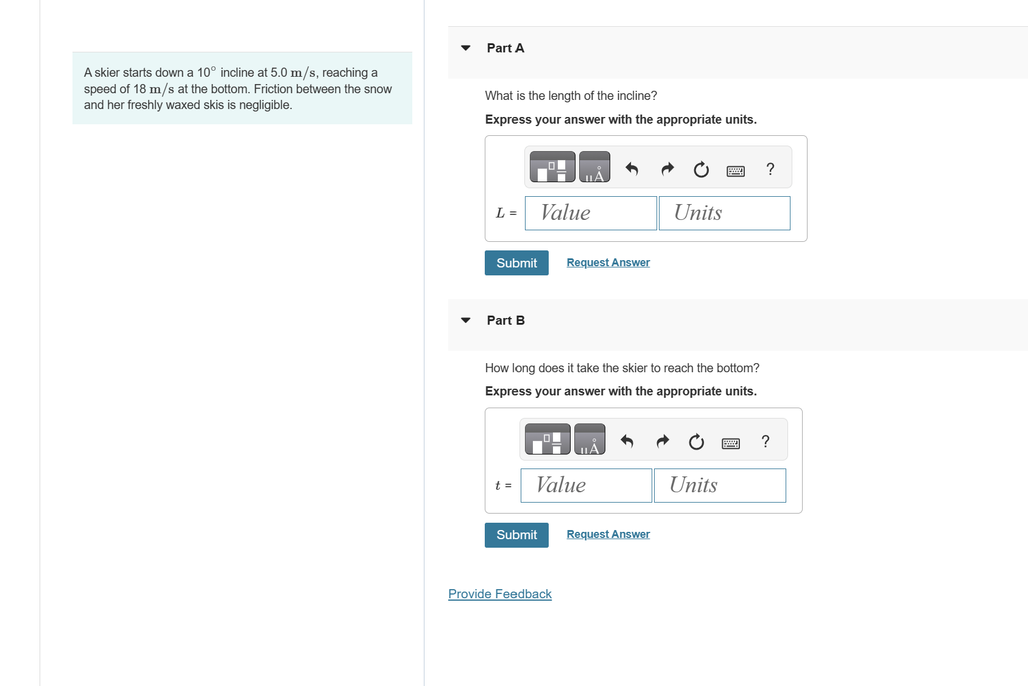The width and height of the screenshot is (1028, 686).
Task: Focus the t Units input field
Action: pyautogui.click(x=720, y=486)
